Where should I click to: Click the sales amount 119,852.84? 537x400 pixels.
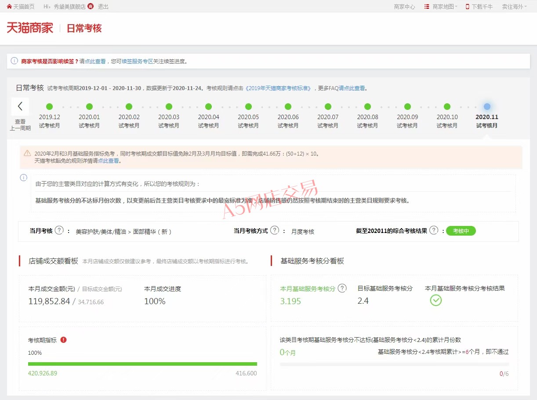point(49,302)
